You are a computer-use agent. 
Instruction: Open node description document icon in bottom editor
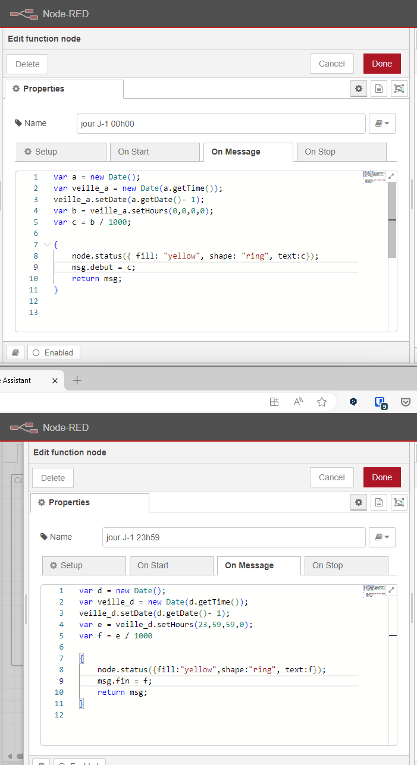click(x=378, y=502)
